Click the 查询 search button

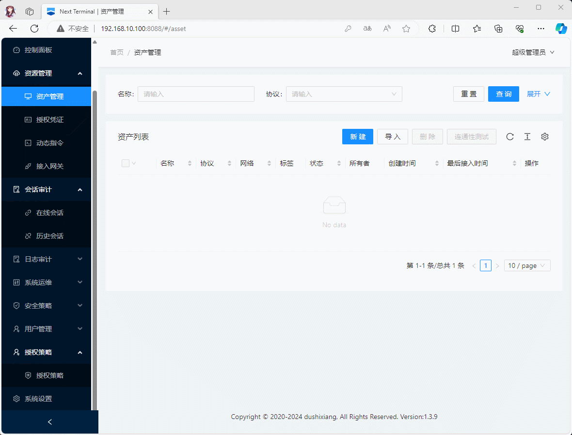pyautogui.click(x=503, y=94)
